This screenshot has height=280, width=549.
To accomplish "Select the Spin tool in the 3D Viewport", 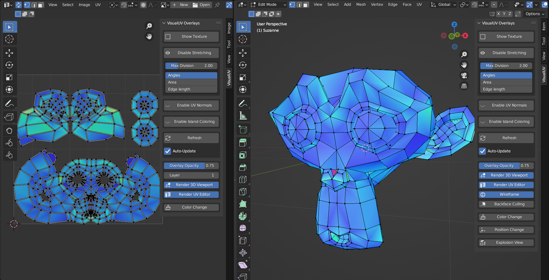I will pyautogui.click(x=243, y=216).
